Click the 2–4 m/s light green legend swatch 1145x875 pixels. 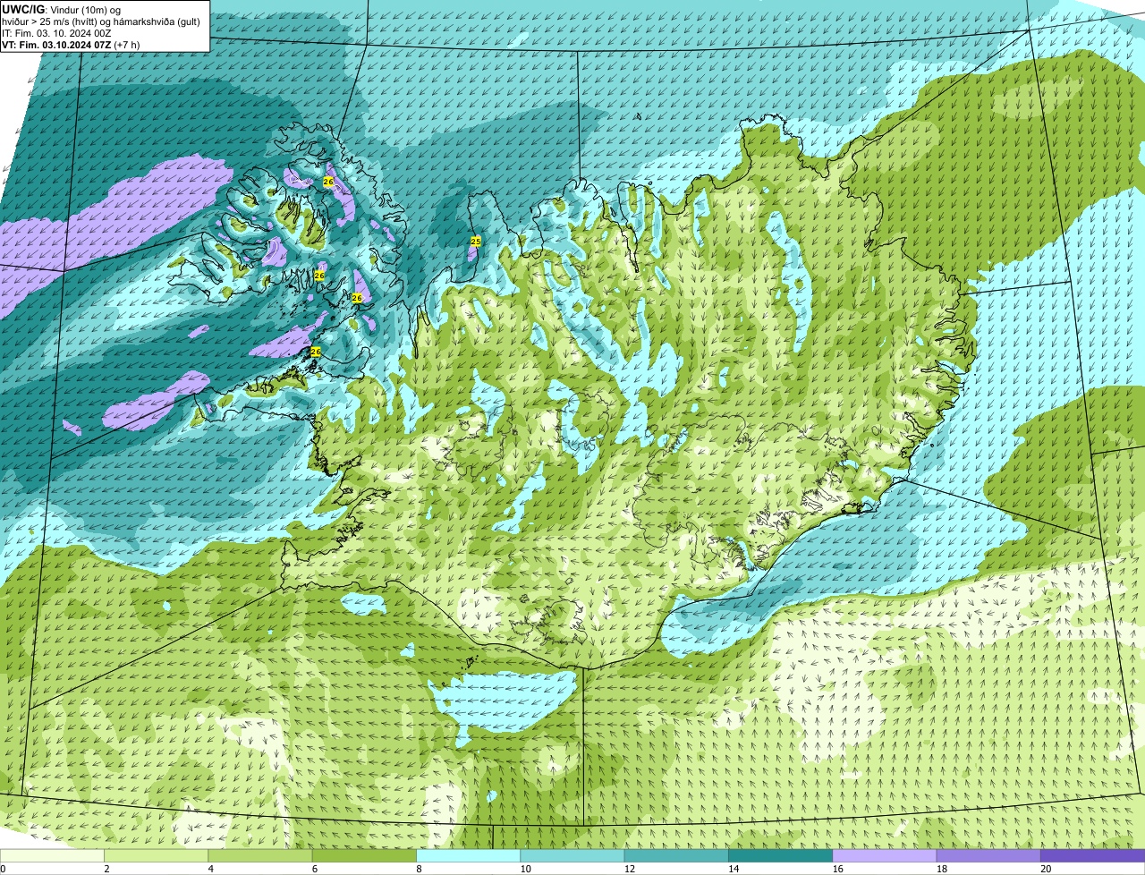tap(157, 855)
